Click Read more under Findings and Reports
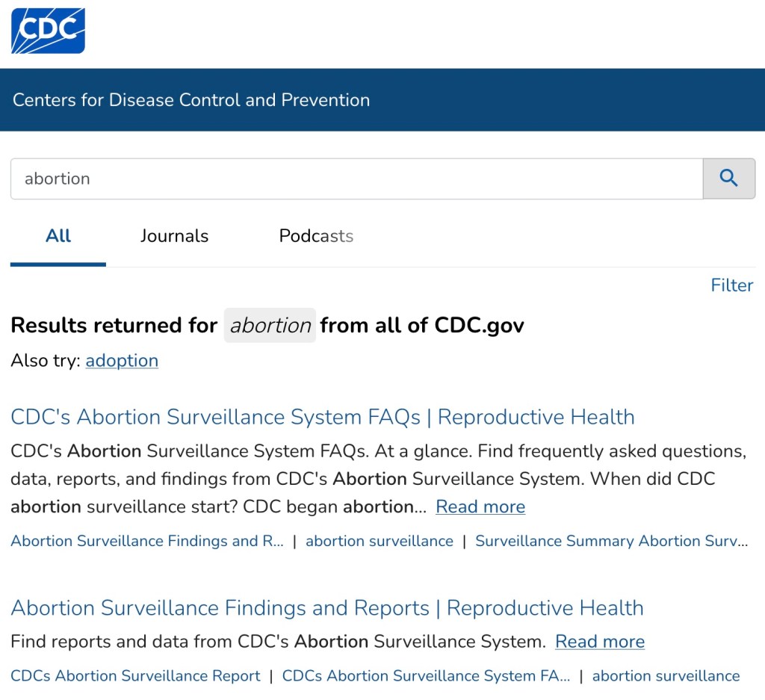Screen dimensions: 765x700 click(600, 642)
